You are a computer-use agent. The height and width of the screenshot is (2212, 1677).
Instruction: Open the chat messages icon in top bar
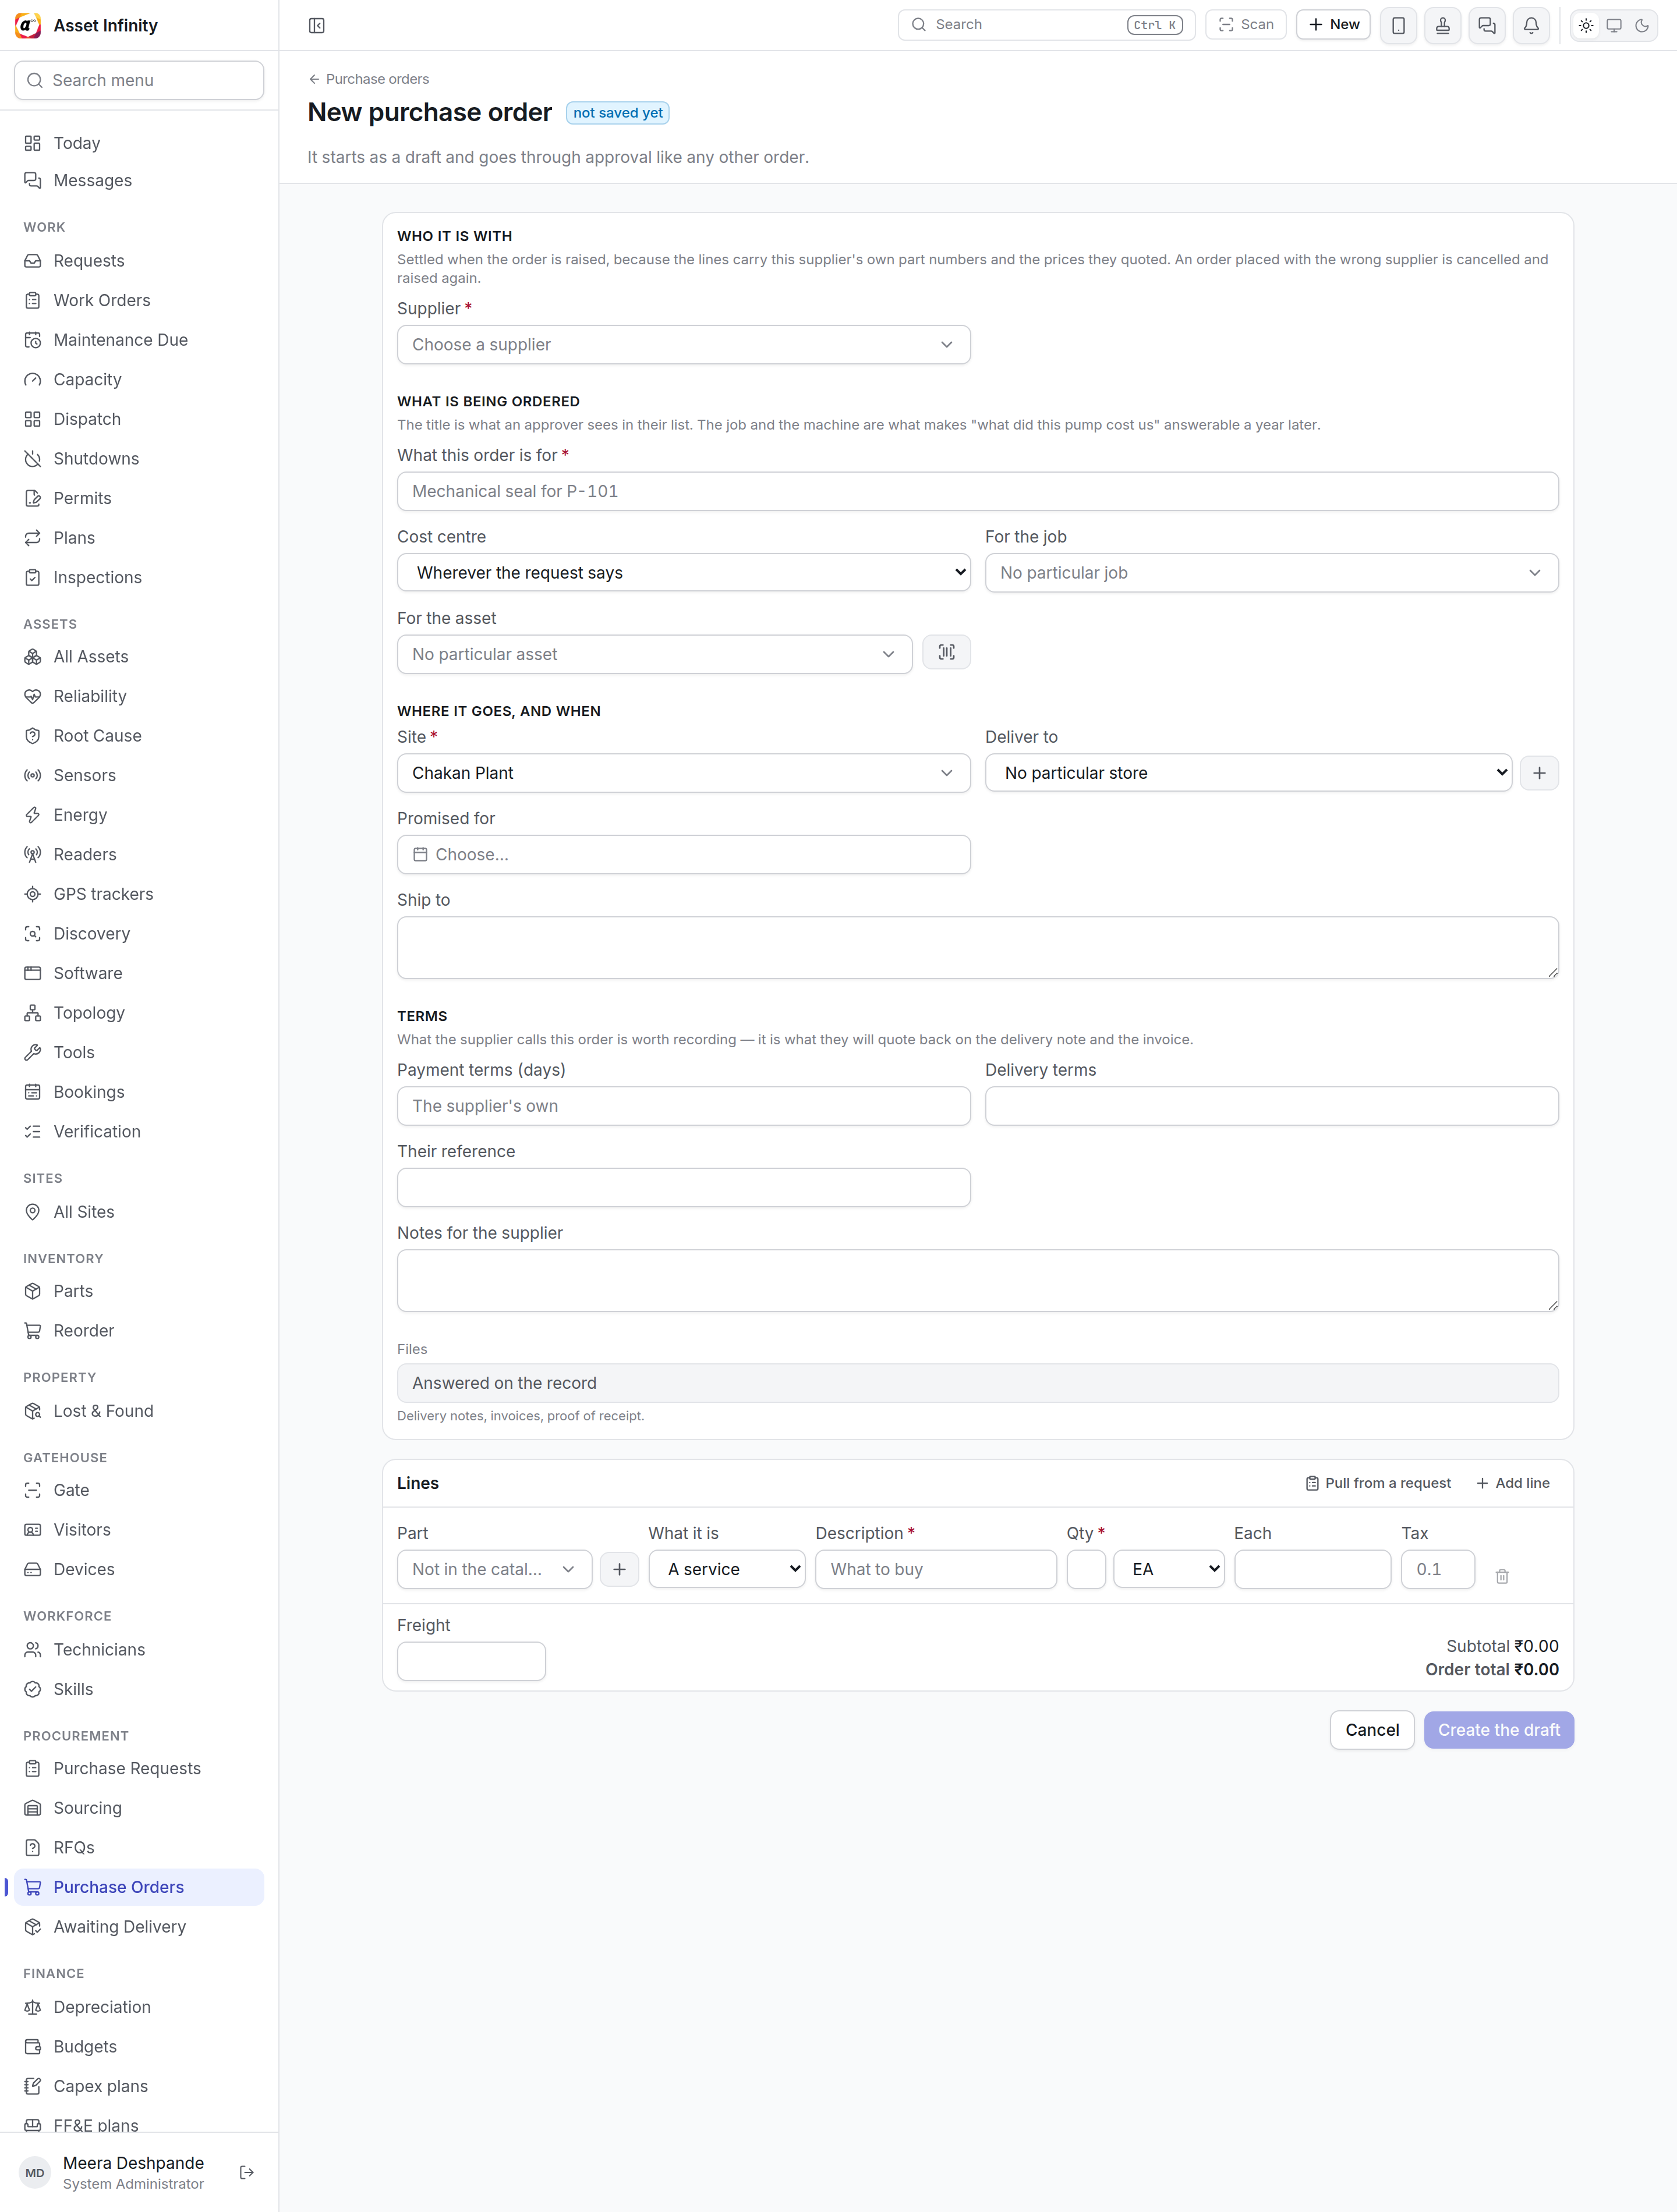click(1487, 25)
